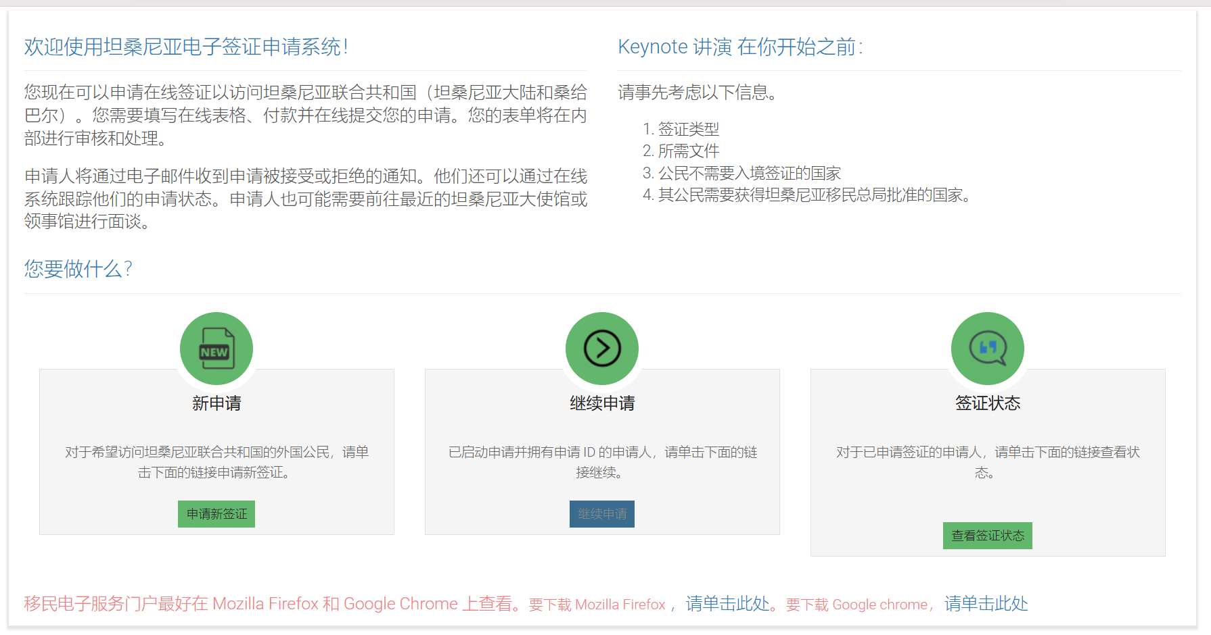Click the Keynote 讲演 在你开始之前 heading
1211x635 pixels.
point(740,47)
